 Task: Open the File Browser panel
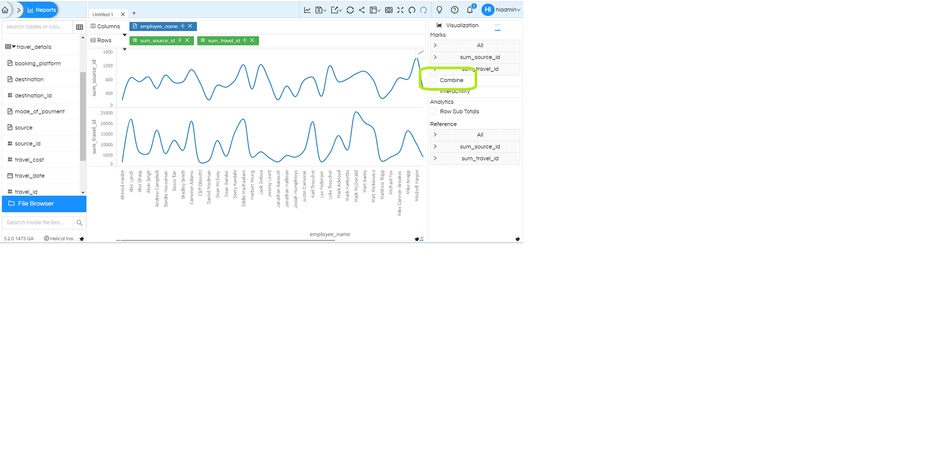(44, 204)
